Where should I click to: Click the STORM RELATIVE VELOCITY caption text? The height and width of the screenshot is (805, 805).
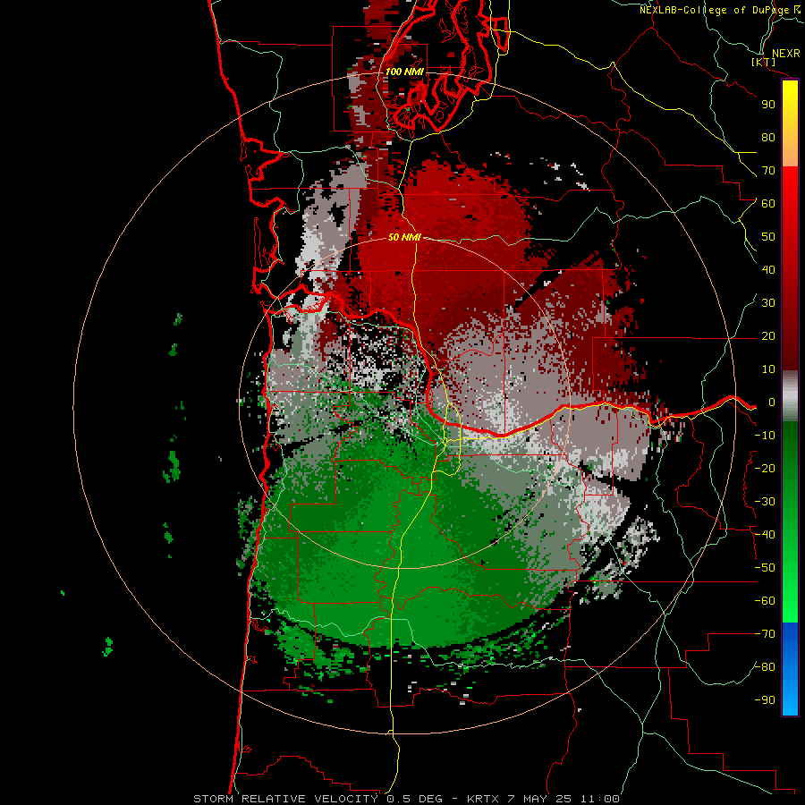point(285,799)
